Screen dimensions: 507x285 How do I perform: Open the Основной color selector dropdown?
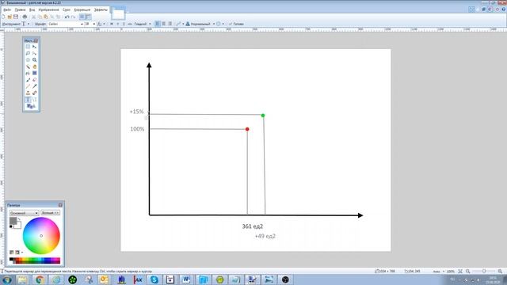[24, 213]
